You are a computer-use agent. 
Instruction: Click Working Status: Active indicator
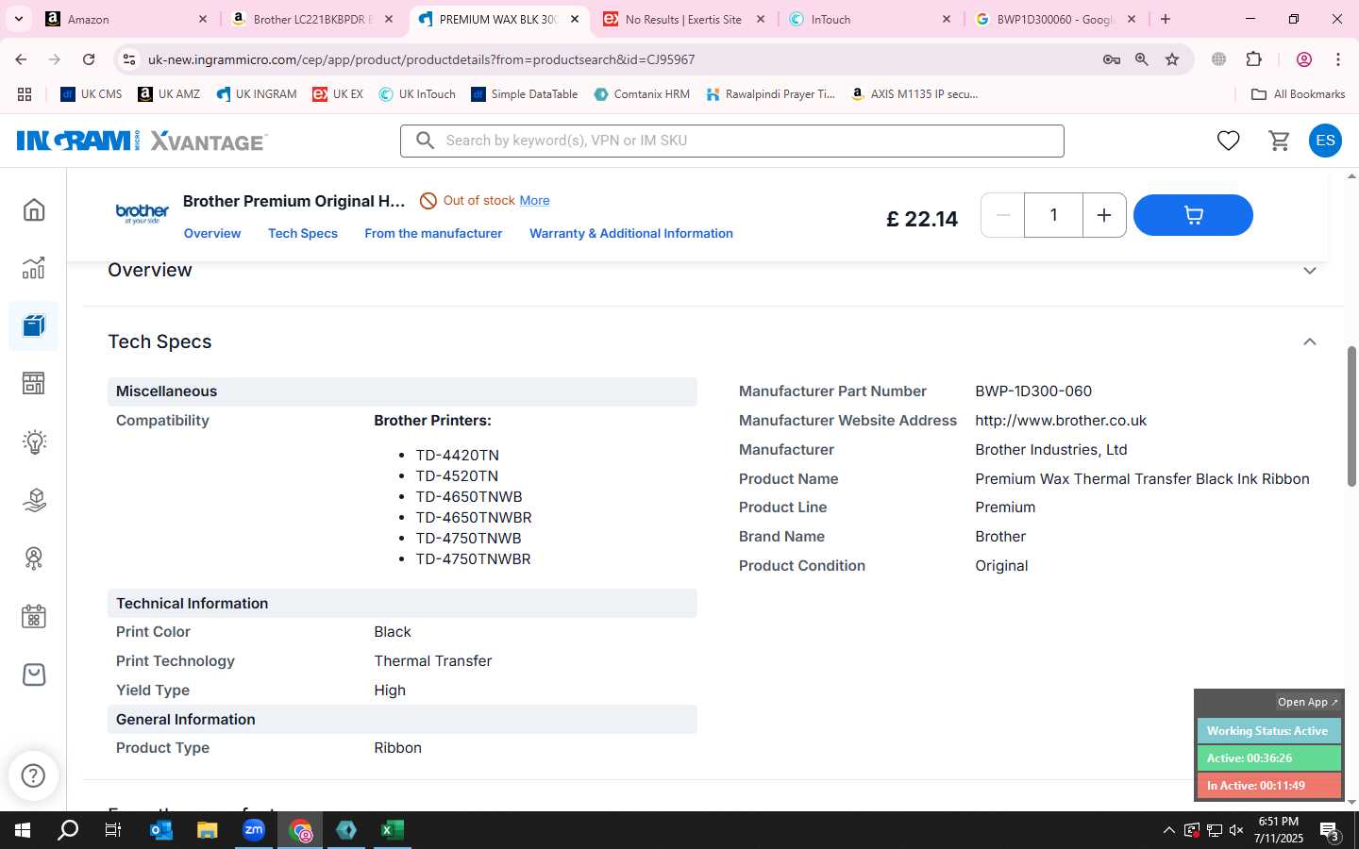1268,731
